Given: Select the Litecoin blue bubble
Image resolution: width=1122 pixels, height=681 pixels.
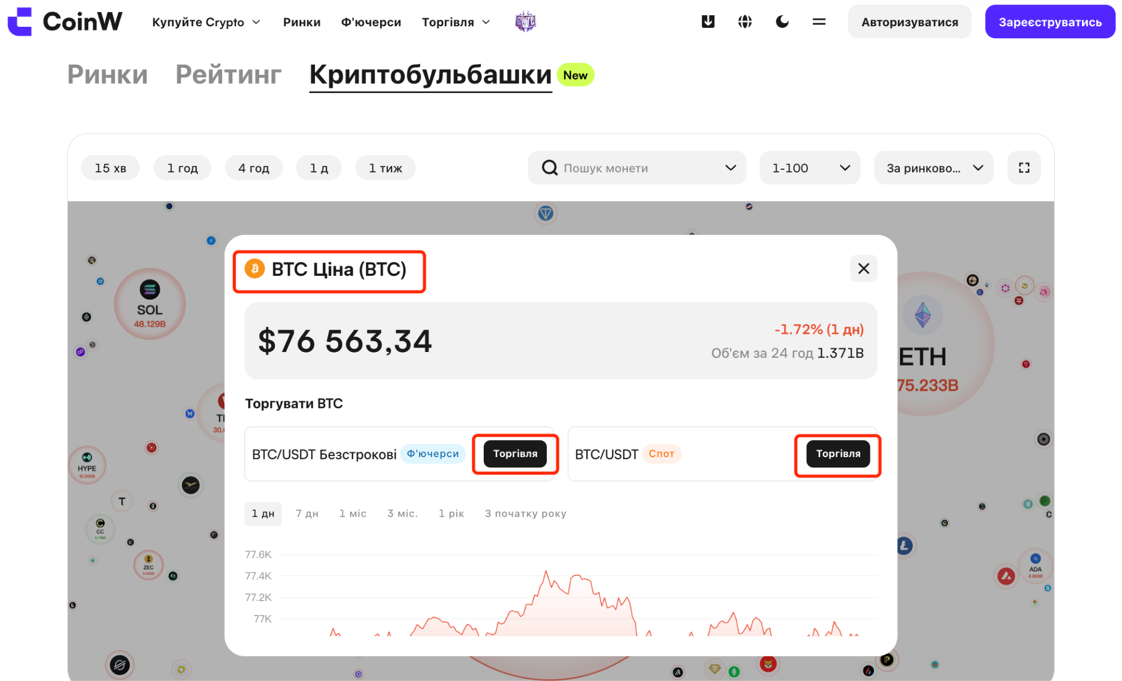Looking at the screenshot, I should [905, 546].
